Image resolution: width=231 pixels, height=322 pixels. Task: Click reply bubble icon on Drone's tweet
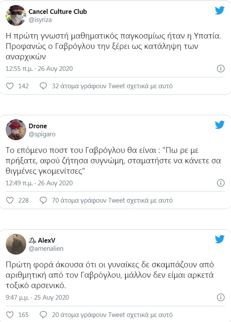pyautogui.click(x=44, y=200)
